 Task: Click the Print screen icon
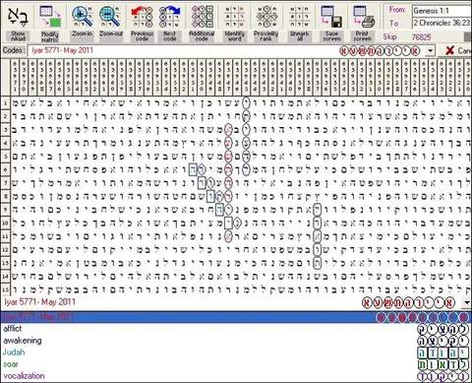pyautogui.click(x=363, y=17)
